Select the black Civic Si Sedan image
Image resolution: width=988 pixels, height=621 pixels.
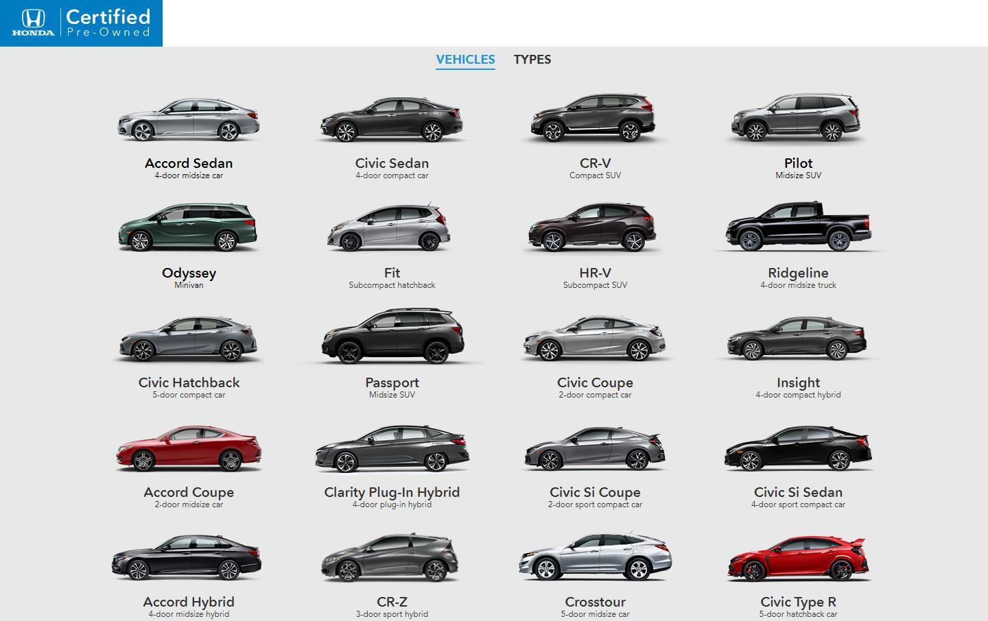coord(799,448)
